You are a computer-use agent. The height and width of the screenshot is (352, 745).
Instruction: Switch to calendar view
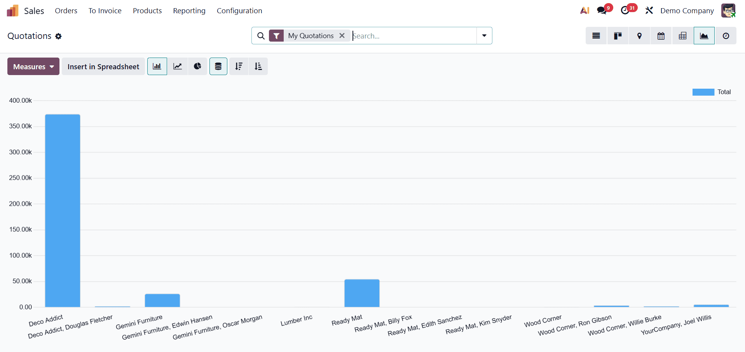tap(661, 35)
